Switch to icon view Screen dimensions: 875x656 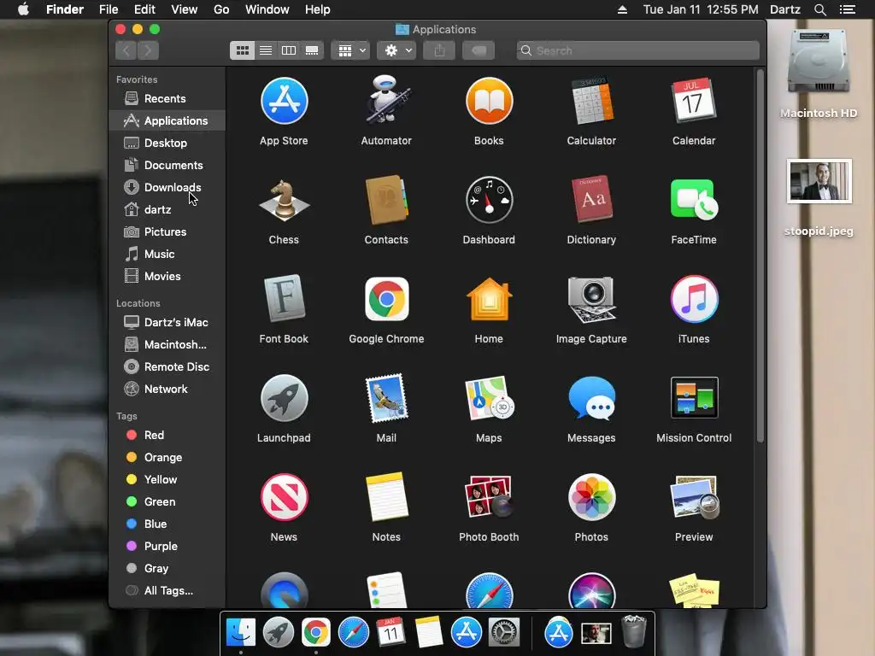click(x=242, y=50)
